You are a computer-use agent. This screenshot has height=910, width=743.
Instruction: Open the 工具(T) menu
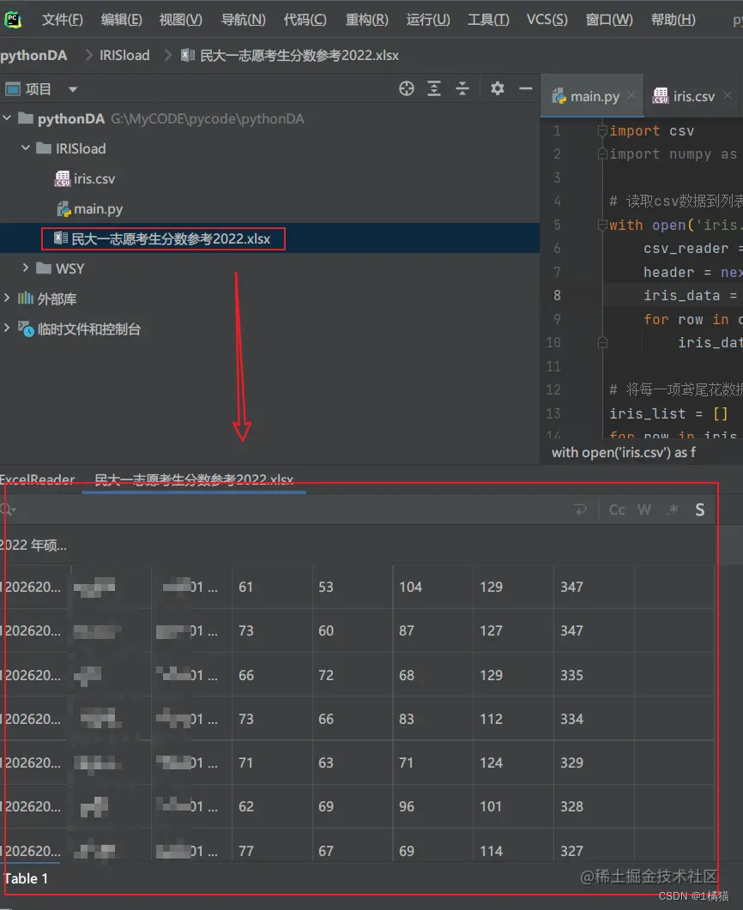[489, 21]
